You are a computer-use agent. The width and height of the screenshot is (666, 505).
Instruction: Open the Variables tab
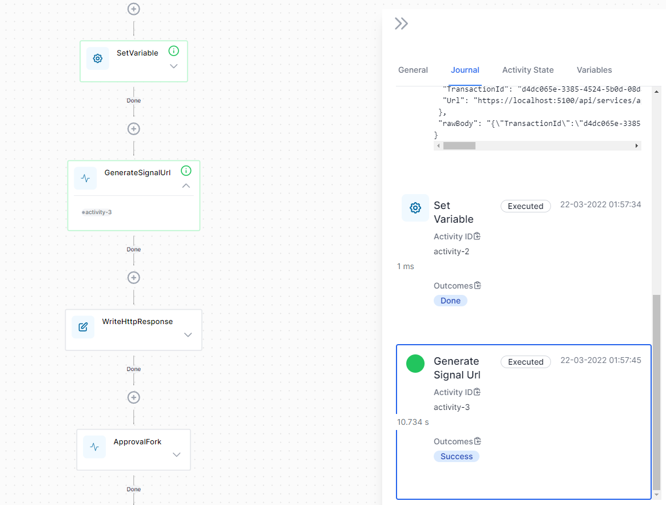(594, 70)
